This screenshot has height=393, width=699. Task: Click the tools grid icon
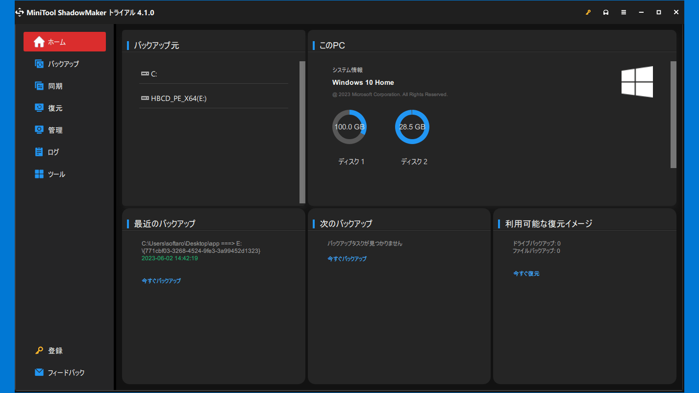click(39, 174)
